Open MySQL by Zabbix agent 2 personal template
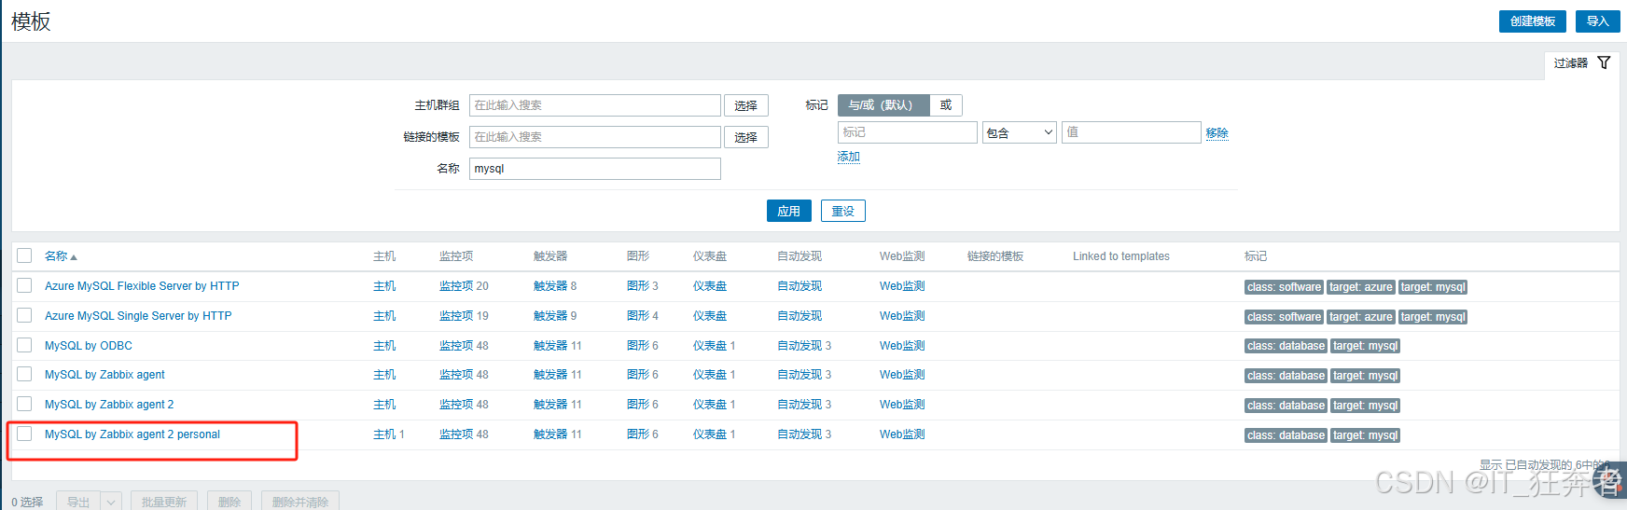 click(132, 434)
